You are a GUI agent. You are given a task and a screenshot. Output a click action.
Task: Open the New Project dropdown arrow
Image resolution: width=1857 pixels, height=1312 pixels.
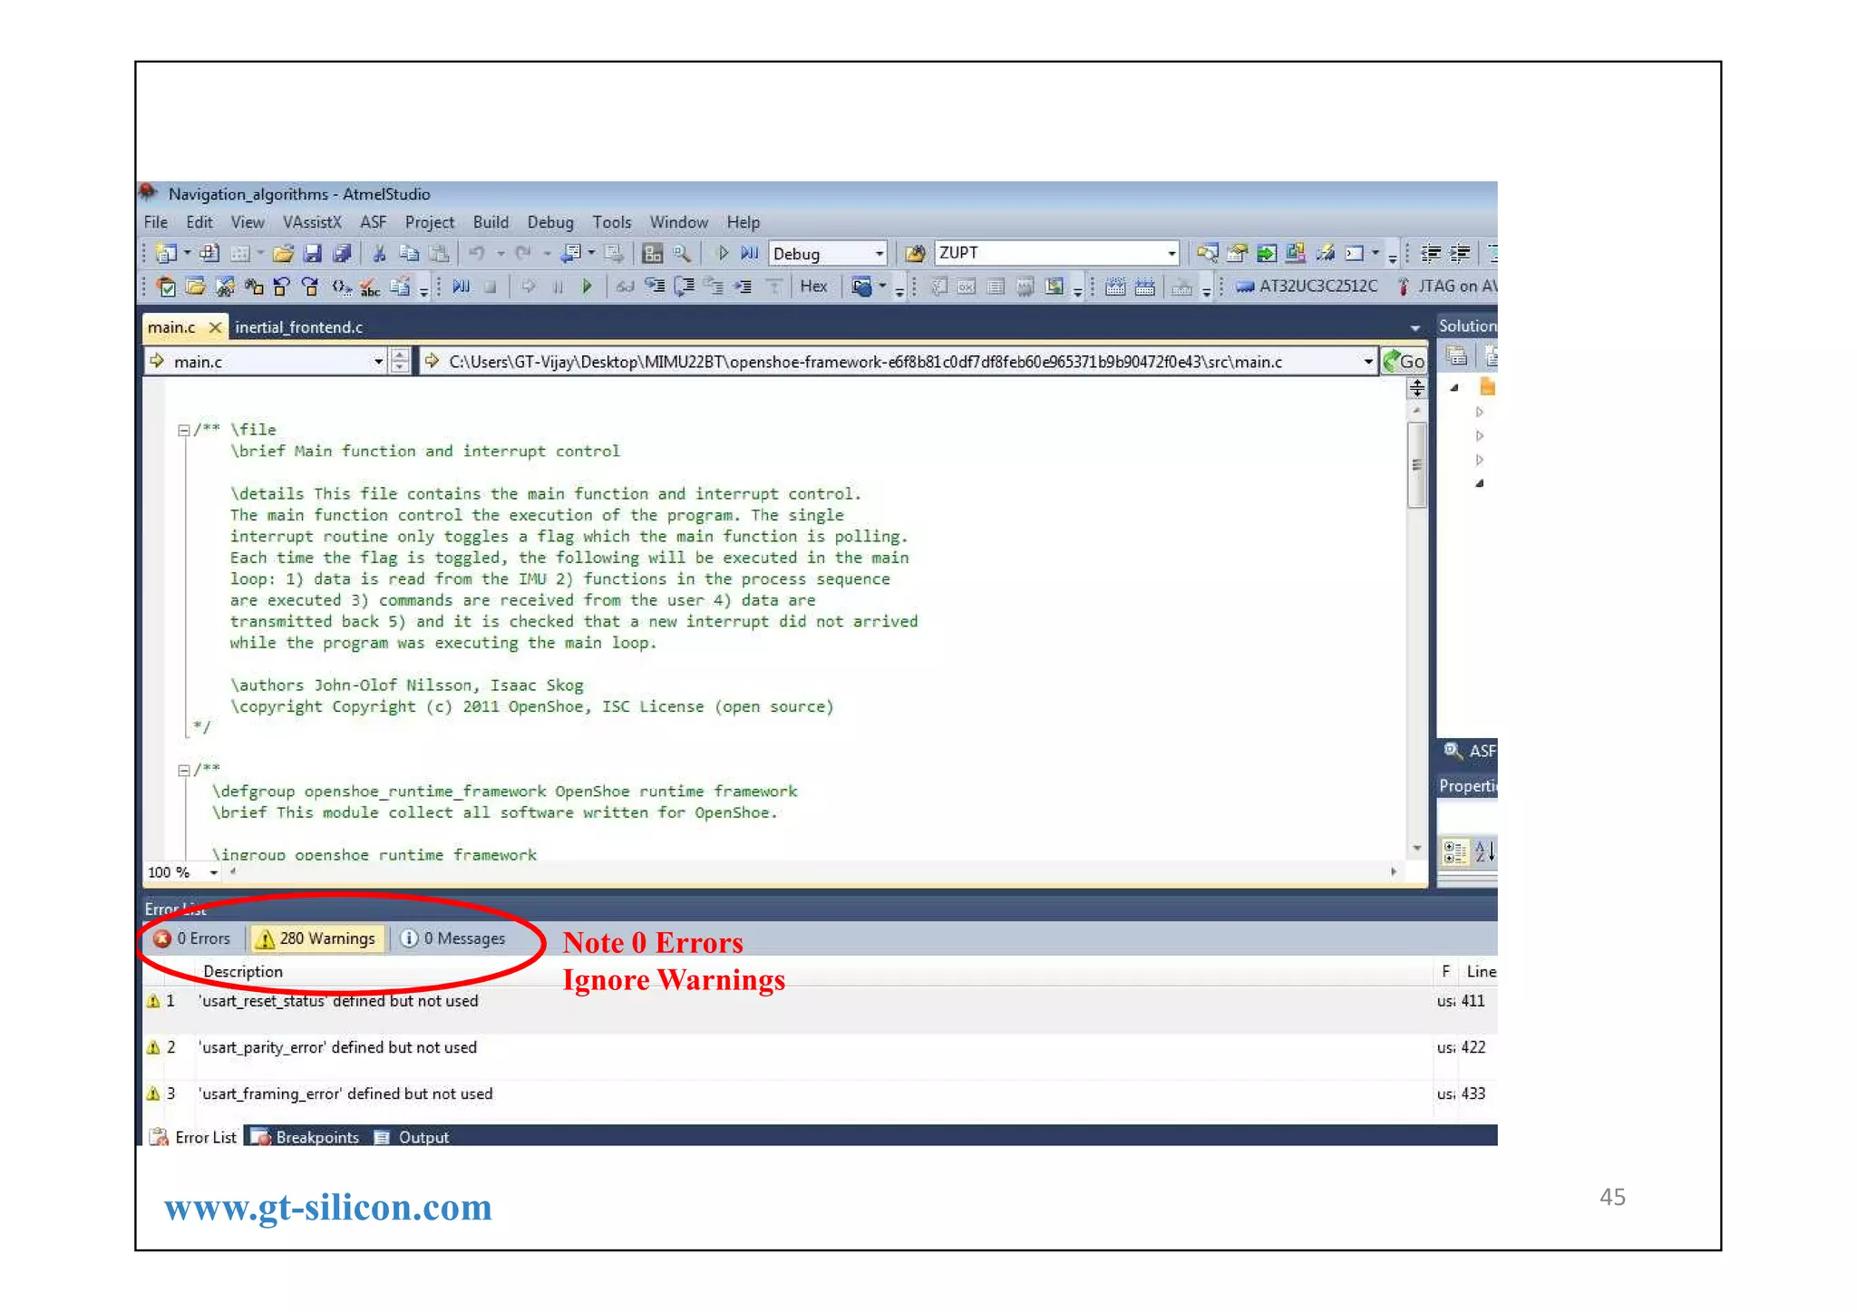(187, 253)
